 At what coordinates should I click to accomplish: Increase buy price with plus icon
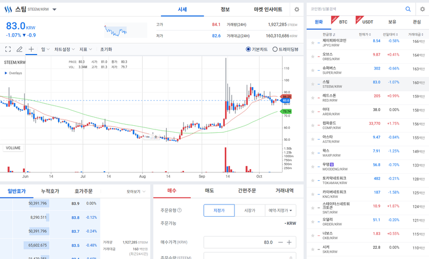289,242
